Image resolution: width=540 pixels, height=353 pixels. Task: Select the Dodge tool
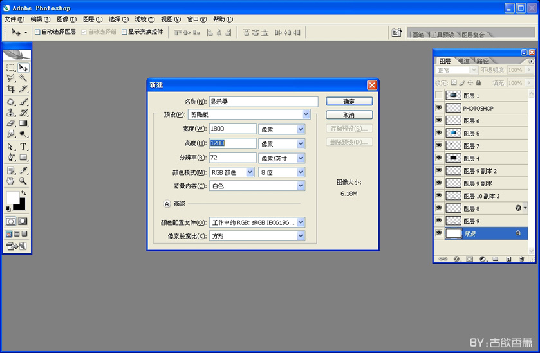[23, 134]
